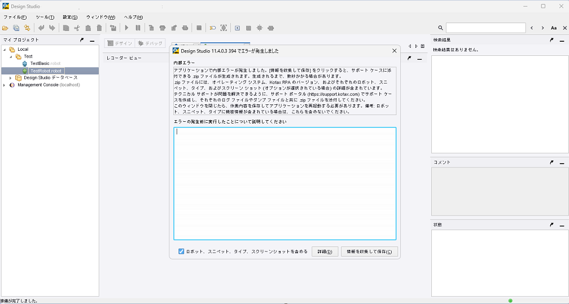Viewport: 569px width, 304px height.
Task: Collapse the Test folder node
Action: pos(11,56)
